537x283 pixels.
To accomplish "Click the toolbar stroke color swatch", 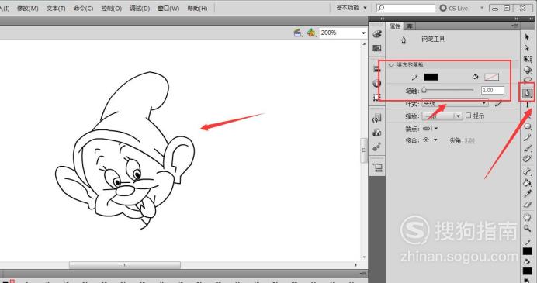I will [x=528, y=251].
